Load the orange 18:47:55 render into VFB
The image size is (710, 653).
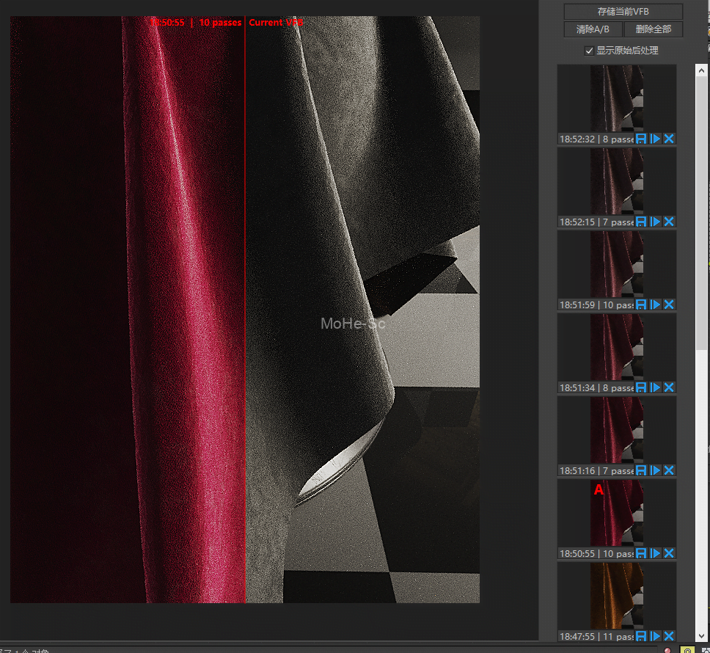tap(655, 636)
